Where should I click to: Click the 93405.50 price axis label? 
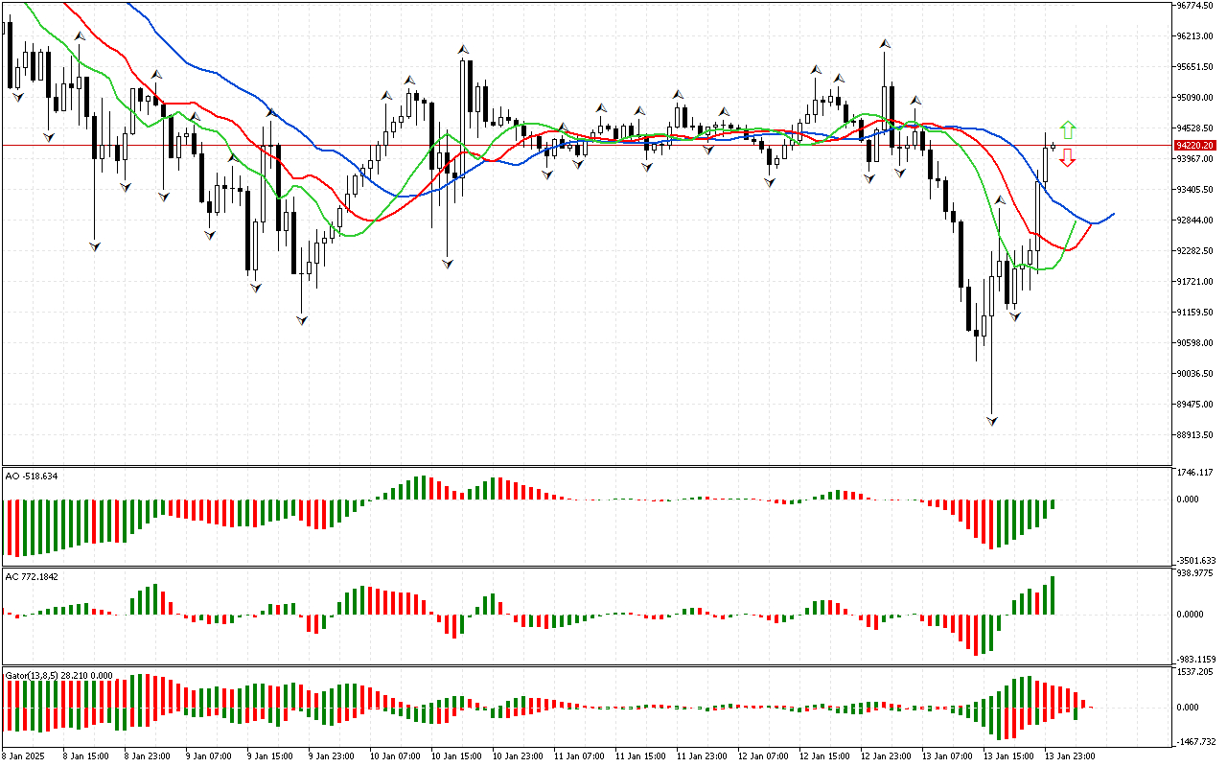point(1194,189)
